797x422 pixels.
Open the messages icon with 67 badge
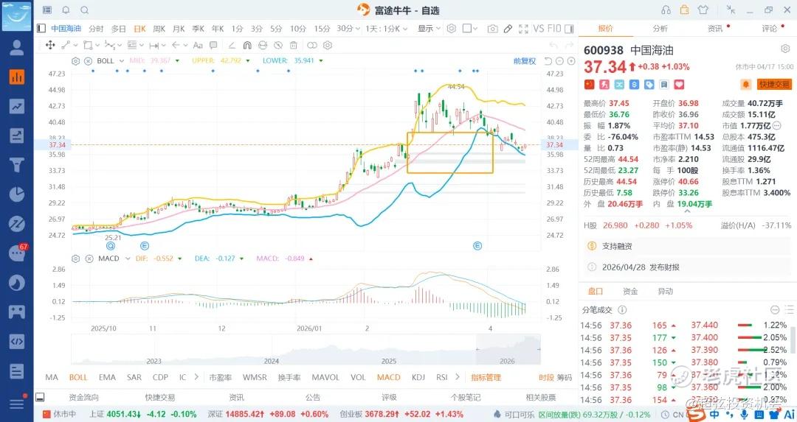[16, 253]
